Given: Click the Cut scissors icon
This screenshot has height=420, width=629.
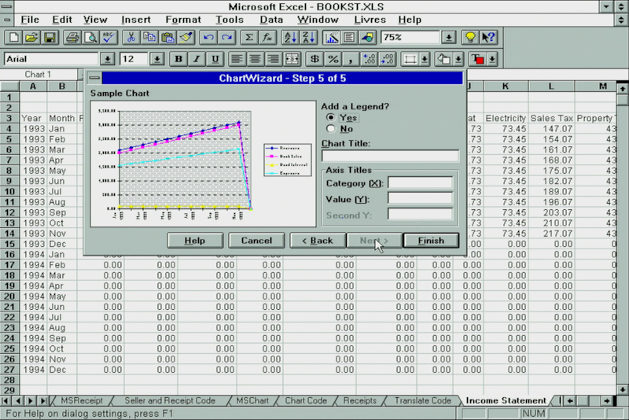Looking at the screenshot, I should pos(131,37).
